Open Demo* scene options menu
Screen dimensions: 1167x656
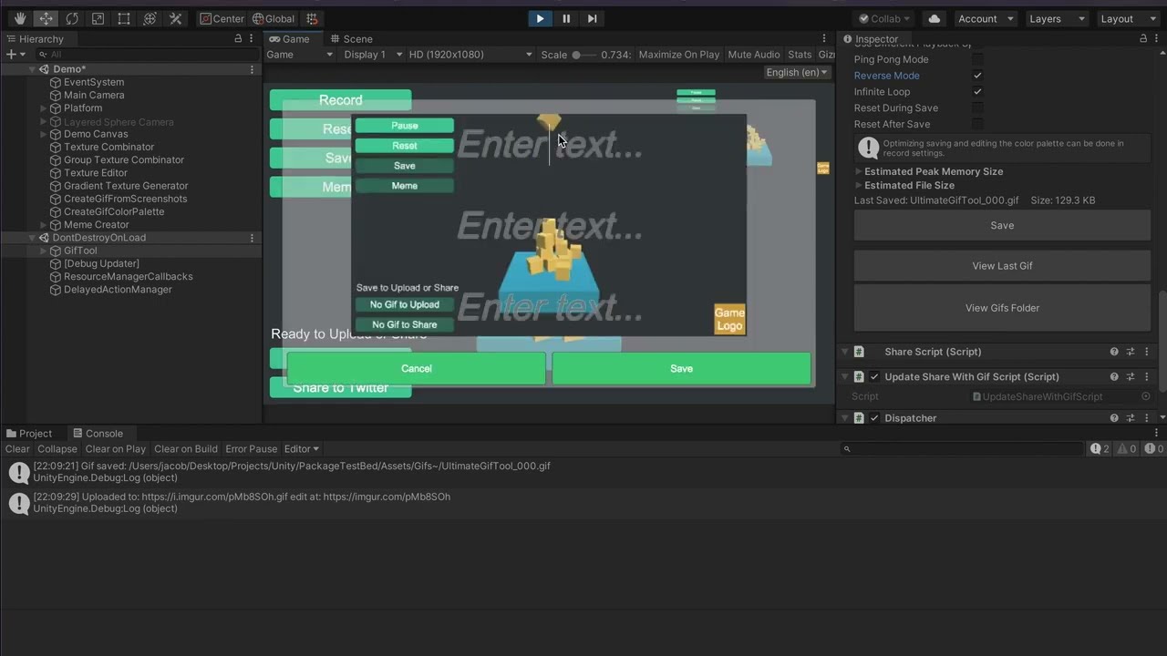(253, 69)
